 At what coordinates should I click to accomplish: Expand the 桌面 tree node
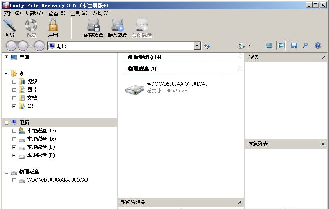tap(6, 57)
